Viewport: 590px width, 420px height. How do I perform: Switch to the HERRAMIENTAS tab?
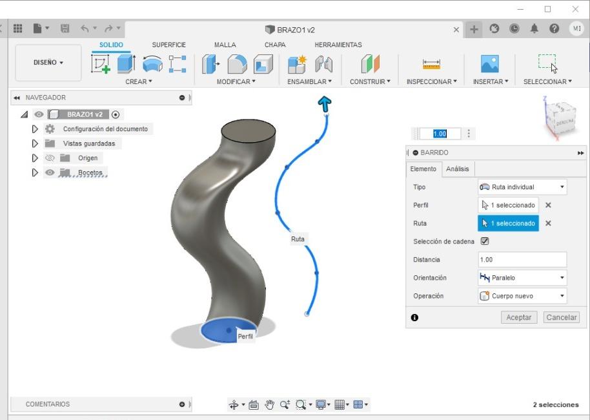(338, 45)
